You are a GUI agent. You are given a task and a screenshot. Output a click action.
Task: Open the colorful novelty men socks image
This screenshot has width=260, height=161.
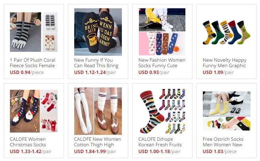227,32
